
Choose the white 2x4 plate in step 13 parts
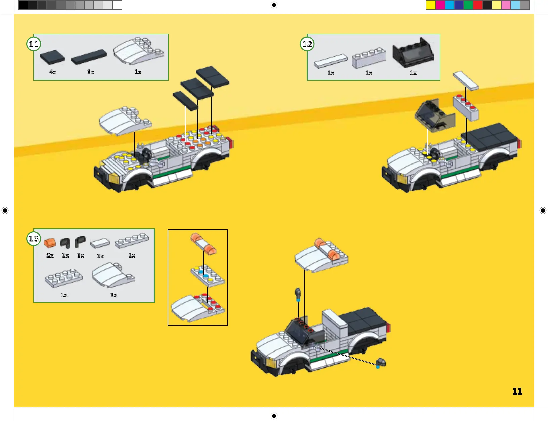click(63, 278)
